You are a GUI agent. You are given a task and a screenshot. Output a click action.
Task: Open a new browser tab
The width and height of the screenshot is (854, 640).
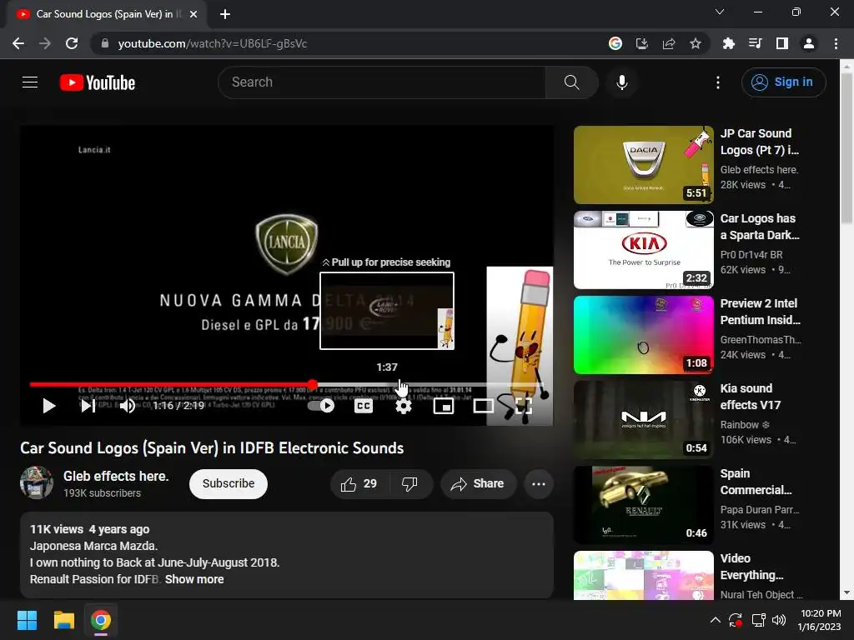click(225, 14)
